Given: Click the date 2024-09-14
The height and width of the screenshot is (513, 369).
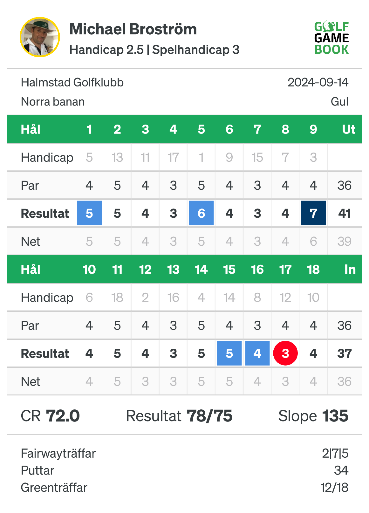Looking at the screenshot, I should pos(318,82).
